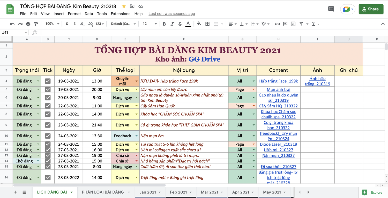
Task: Open zoom level 100% dropdown
Action: click(x=53, y=24)
